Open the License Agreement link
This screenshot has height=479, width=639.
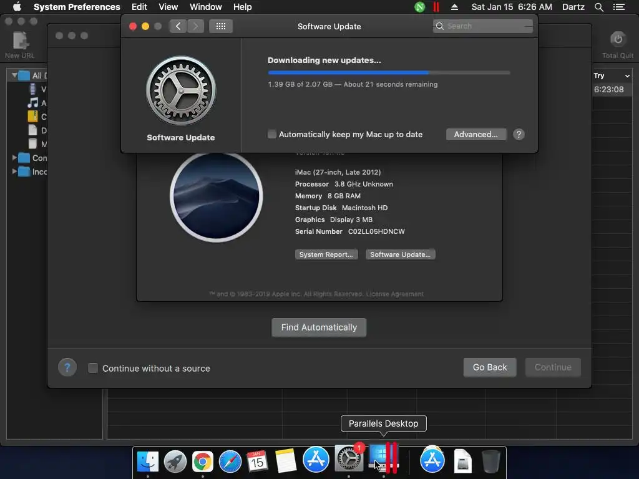click(394, 294)
